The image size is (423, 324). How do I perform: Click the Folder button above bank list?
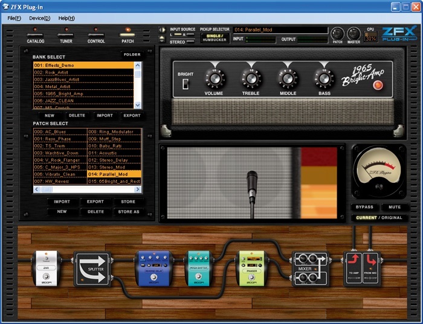point(132,55)
